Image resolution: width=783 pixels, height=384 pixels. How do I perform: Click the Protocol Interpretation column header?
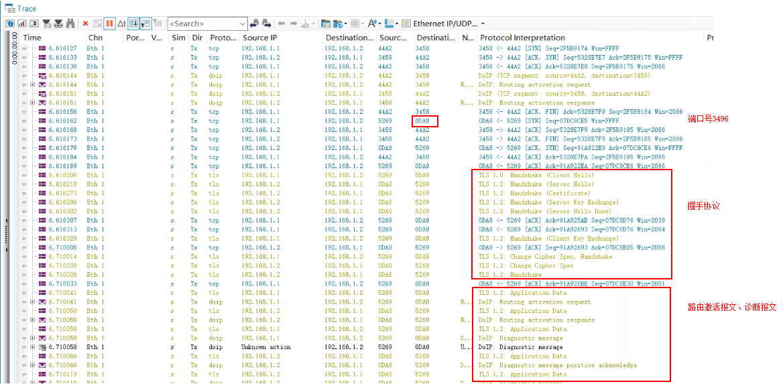tap(522, 38)
